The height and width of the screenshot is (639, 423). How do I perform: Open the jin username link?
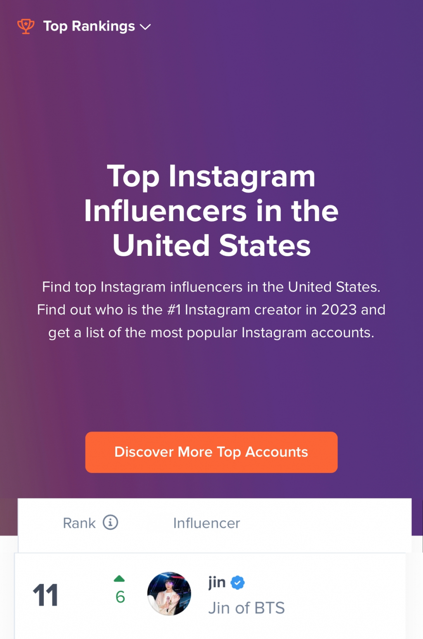(217, 582)
